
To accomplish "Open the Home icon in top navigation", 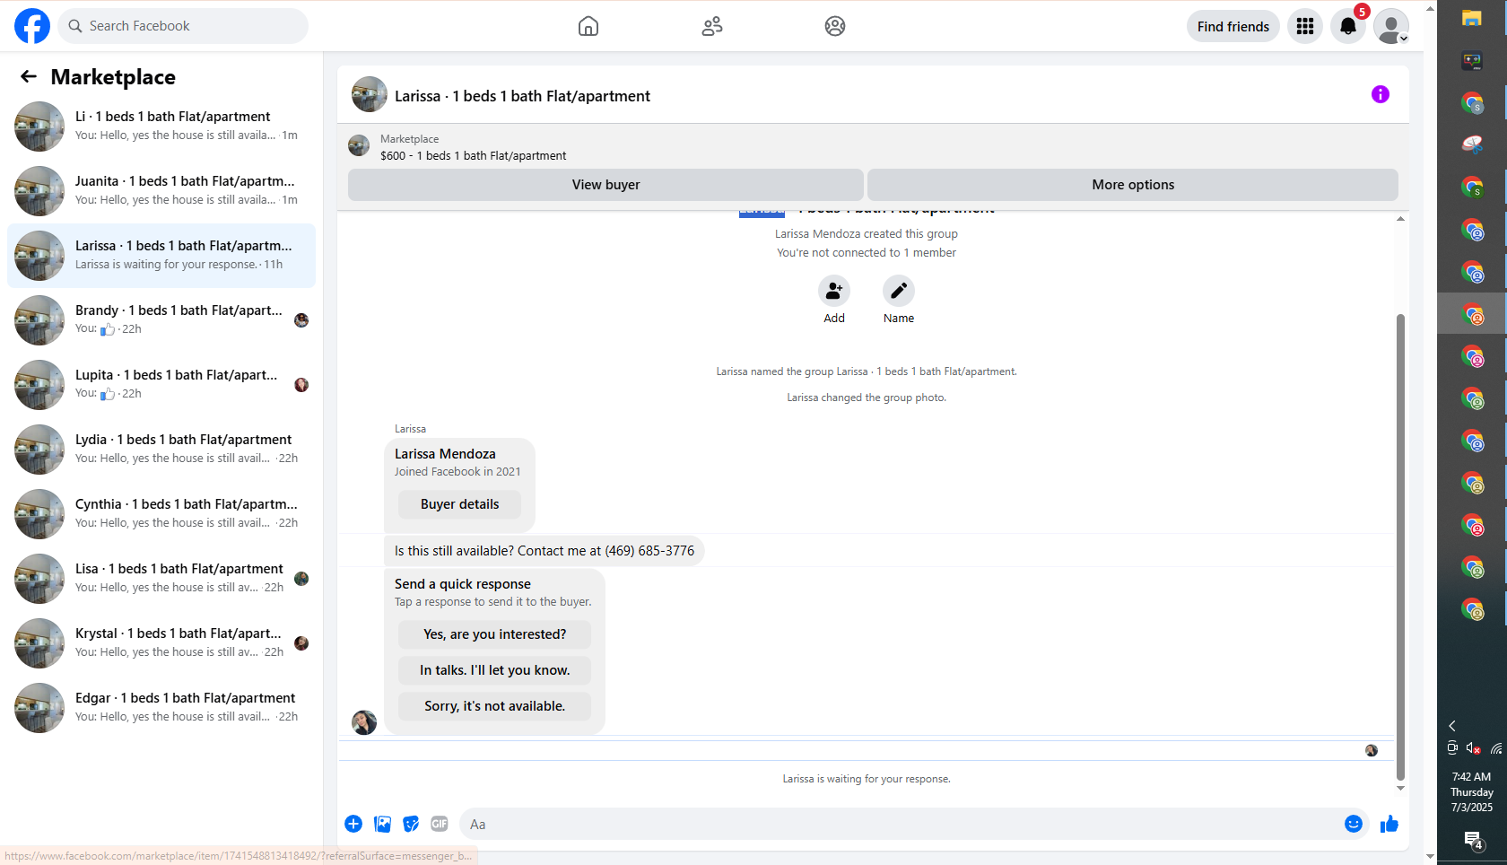I will click(588, 26).
